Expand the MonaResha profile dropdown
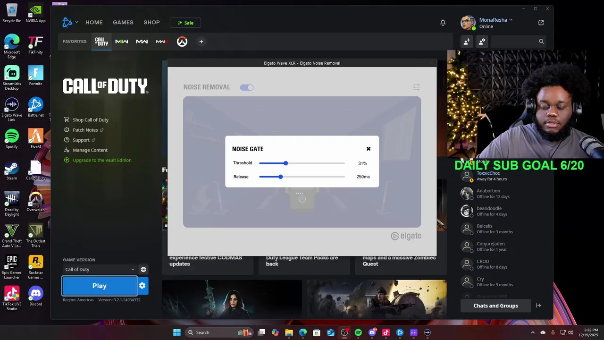 click(x=496, y=20)
